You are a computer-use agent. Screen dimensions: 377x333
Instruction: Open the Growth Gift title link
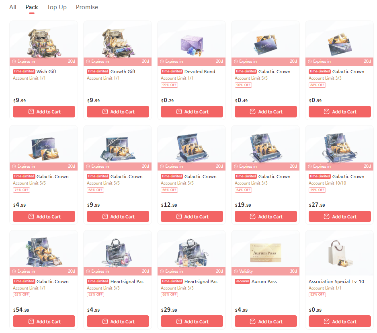123,72
